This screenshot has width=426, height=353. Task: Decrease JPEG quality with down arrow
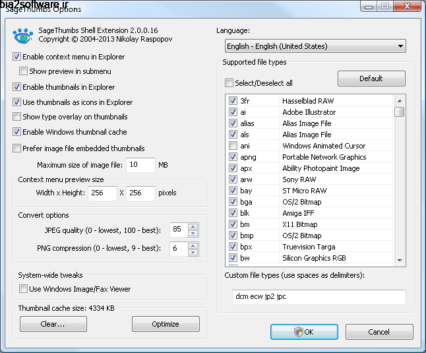click(193, 233)
